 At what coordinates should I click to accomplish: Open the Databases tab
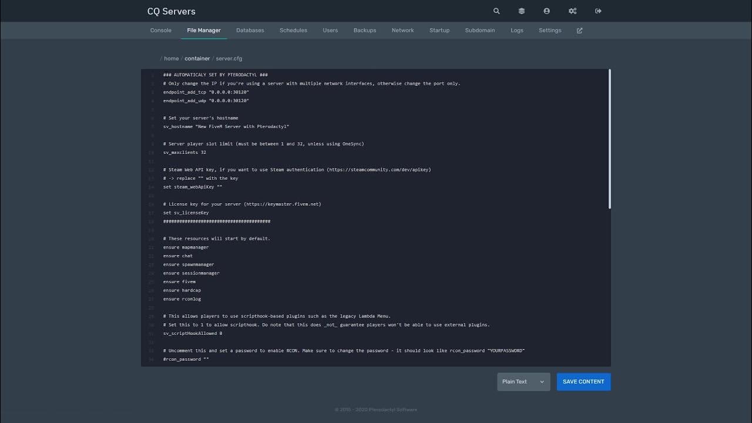click(250, 31)
